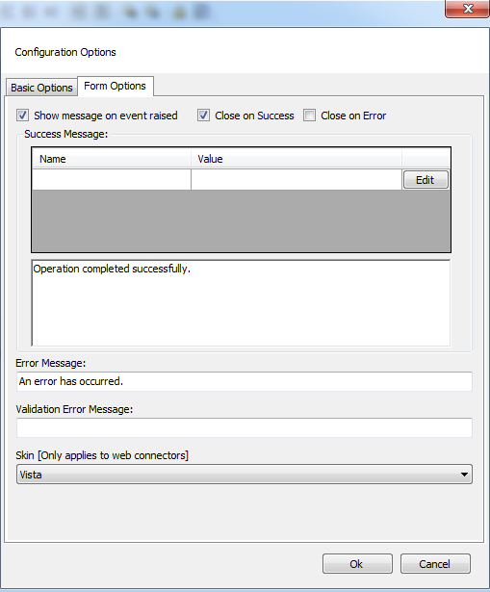Toggle Show message on event raised checkbox
The width and height of the screenshot is (490, 592).
(x=23, y=116)
